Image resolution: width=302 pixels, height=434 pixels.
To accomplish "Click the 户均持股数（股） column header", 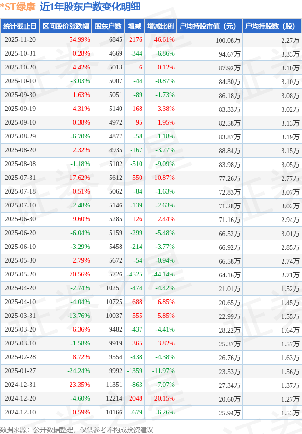I will 272,26.
